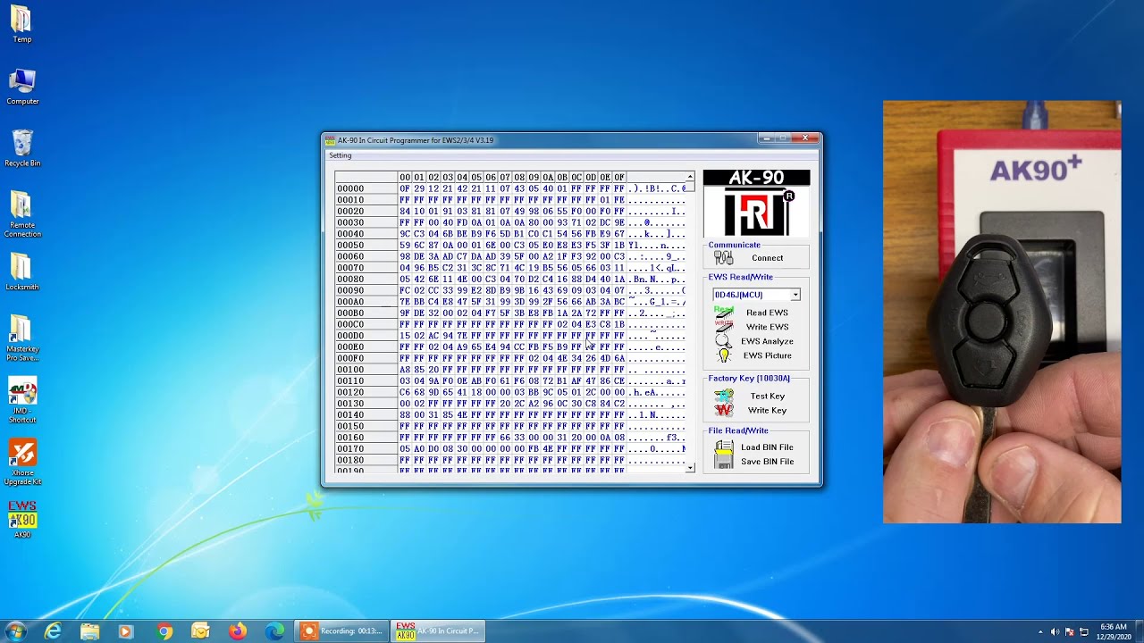Launch Internet Explorer from taskbar

pyautogui.click(x=54, y=631)
